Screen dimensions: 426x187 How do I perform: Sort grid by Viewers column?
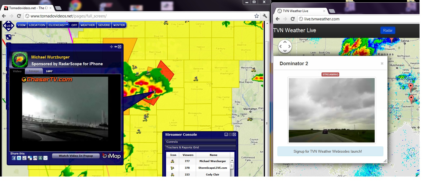(x=188, y=155)
